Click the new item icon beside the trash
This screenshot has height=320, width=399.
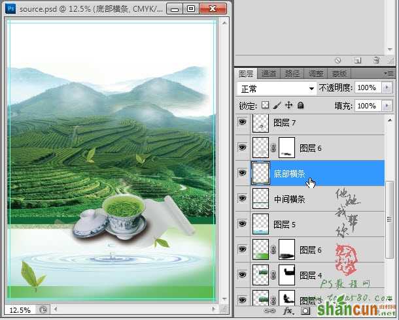point(358,61)
